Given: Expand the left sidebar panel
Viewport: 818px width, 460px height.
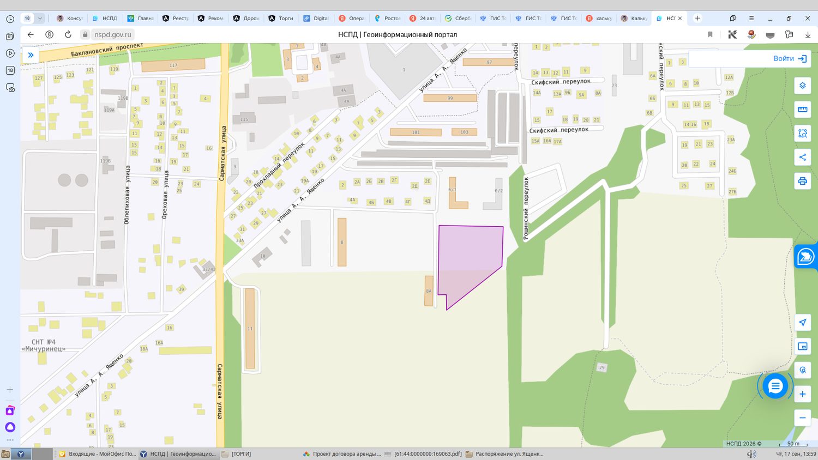Looking at the screenshot, I should [x=31, y=55].
